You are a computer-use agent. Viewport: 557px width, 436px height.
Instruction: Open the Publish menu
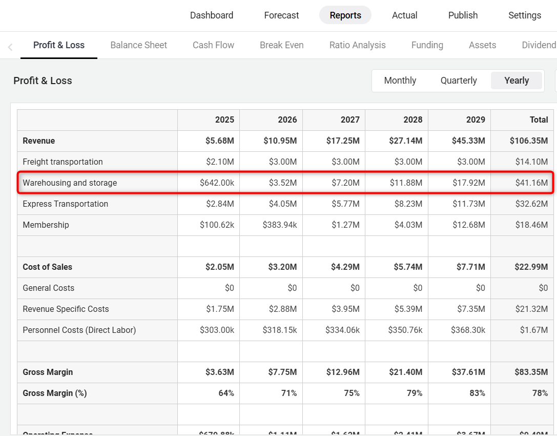click(x=463, y=15)
